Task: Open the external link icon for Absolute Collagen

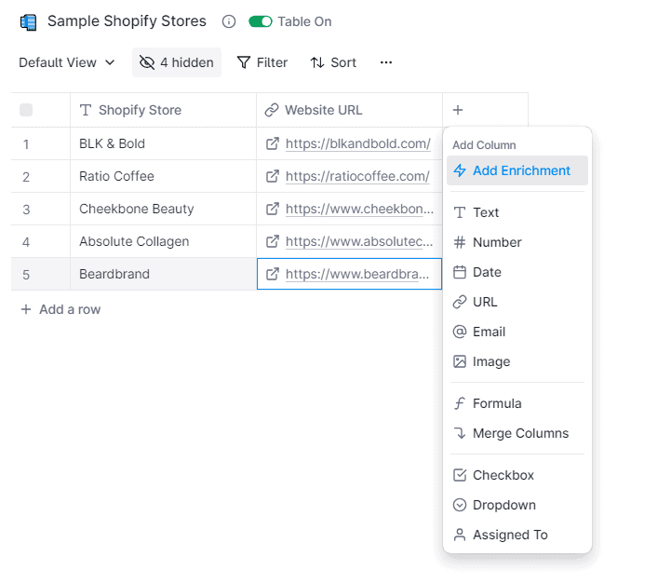Action: (x=273, y=241)
